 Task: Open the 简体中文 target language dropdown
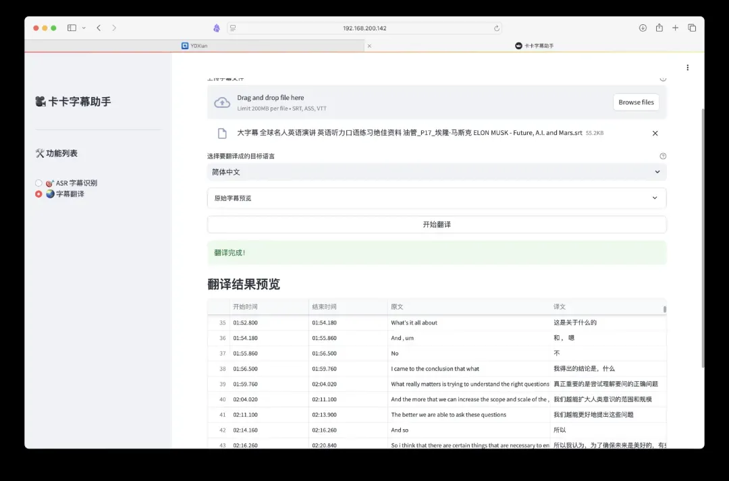(436, 172)
